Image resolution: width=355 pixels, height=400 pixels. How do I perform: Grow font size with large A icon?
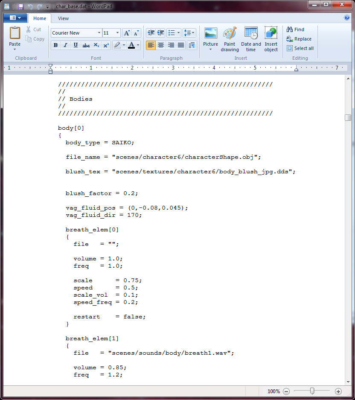[x=127, y=33]
